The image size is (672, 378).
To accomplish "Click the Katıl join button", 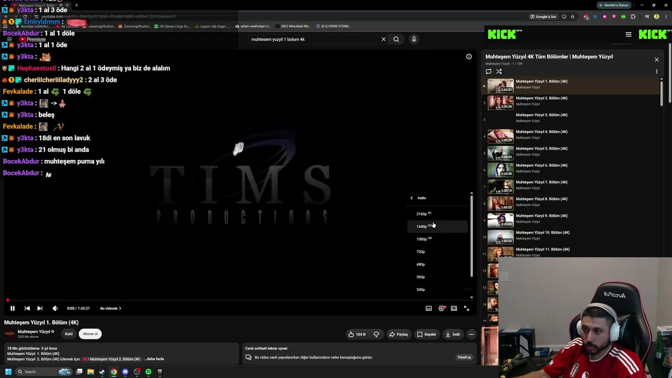I will coord(69,334).
